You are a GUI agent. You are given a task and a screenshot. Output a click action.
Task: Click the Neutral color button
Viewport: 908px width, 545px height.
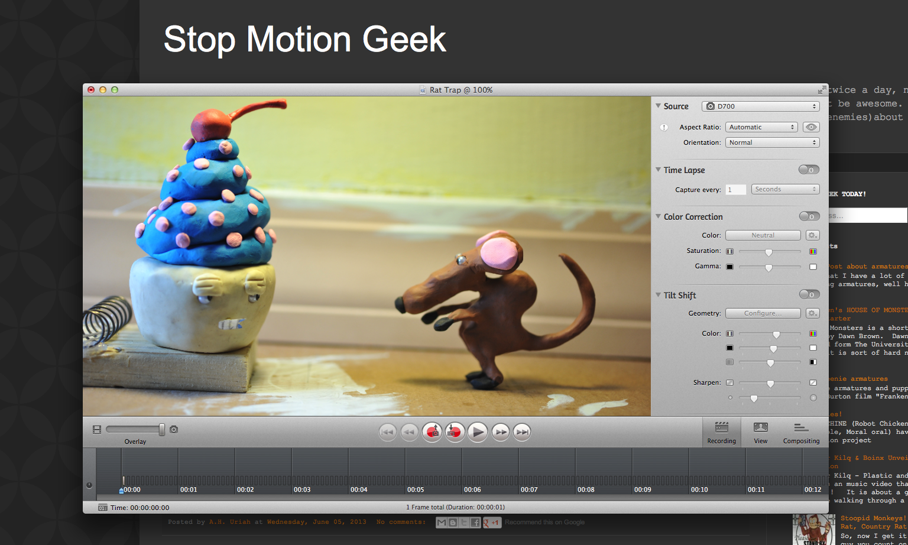763,235
